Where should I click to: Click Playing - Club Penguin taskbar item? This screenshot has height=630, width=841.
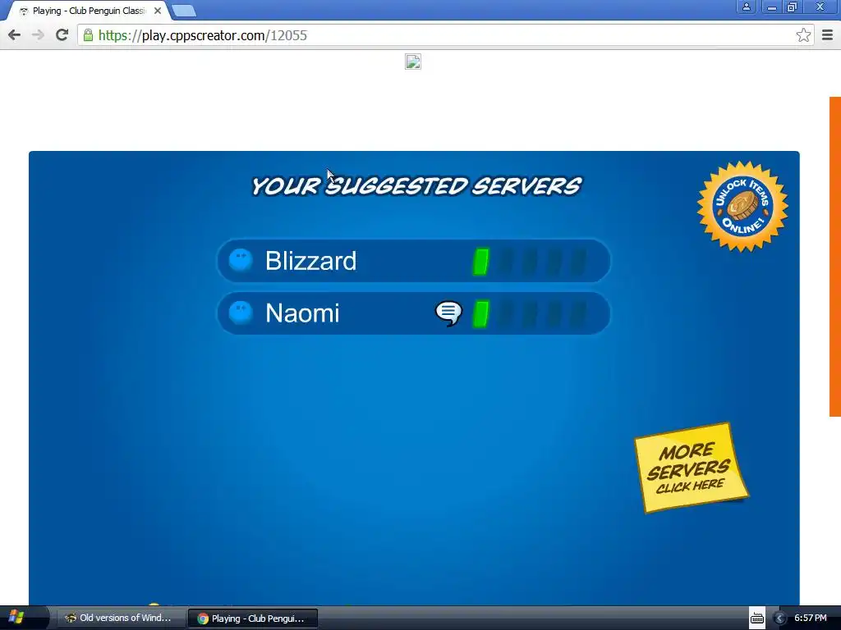(253, 619)
